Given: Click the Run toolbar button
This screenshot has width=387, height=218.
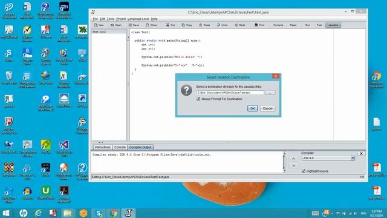Looking at the screenshot, I should 308,25.
